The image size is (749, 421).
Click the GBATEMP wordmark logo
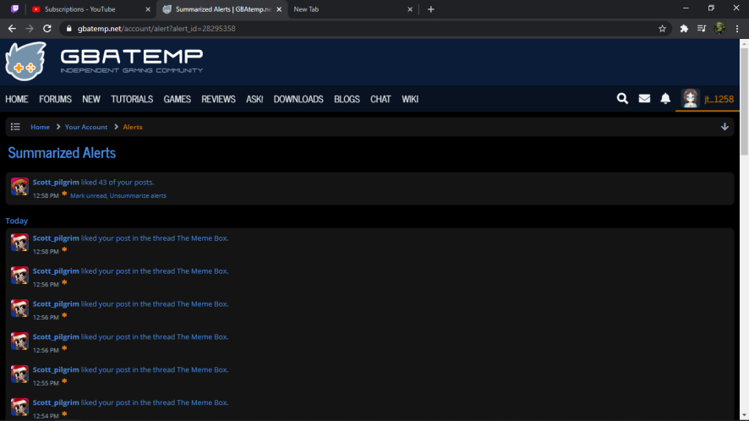131,61
